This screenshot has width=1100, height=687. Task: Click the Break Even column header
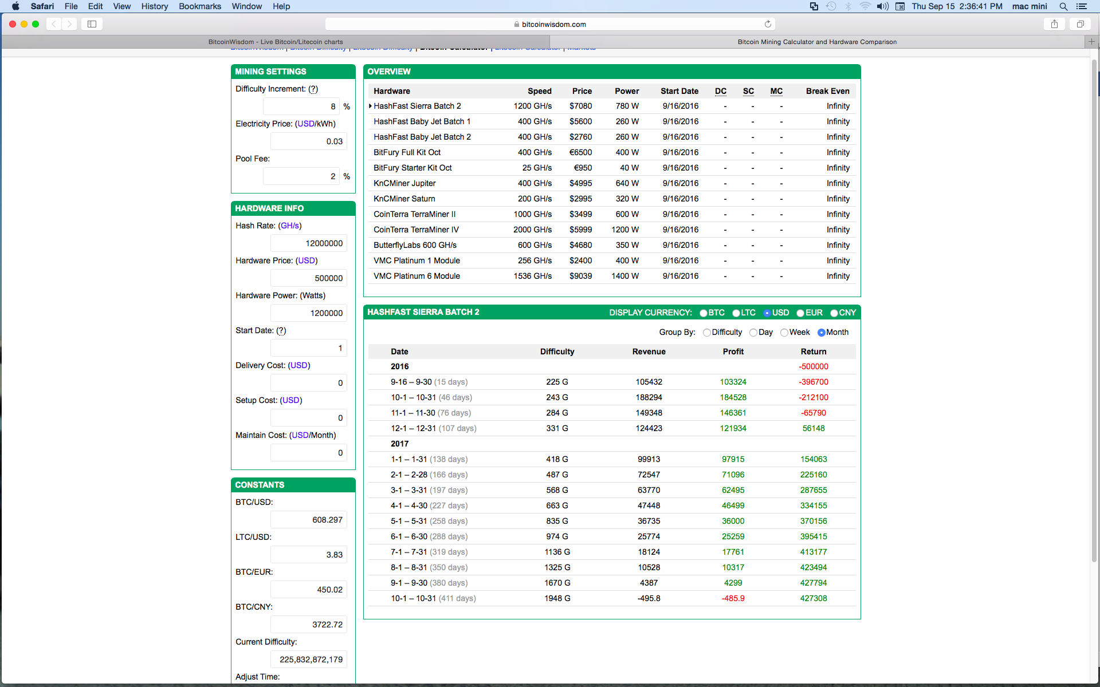827,91
